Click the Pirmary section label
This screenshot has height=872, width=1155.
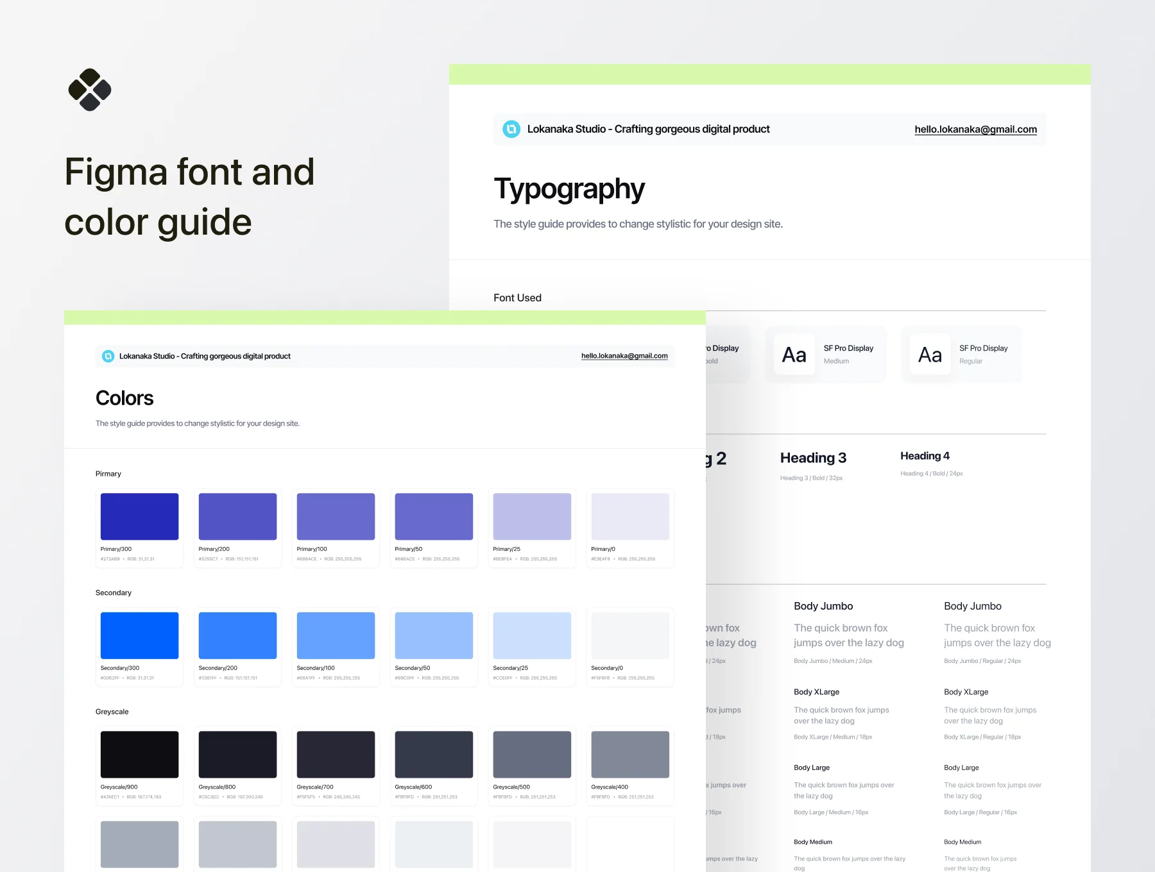(108, 474)
